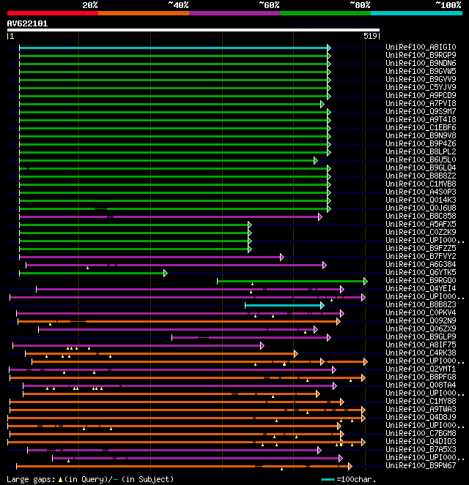Screen dimensions: 469x485
Task: Open the UniRef100_Q4DID3 label
Action: click(x=421, y=441)
